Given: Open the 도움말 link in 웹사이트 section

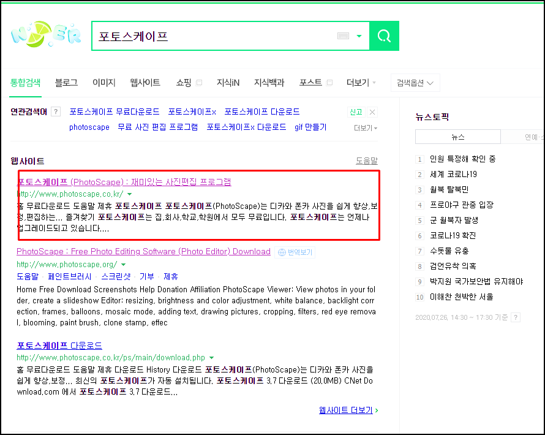Looking at the screenshot, I should click(x=367, y=161).
